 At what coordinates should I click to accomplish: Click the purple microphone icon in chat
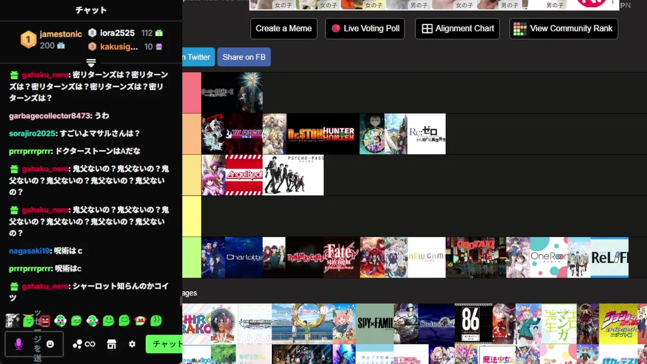19,344
